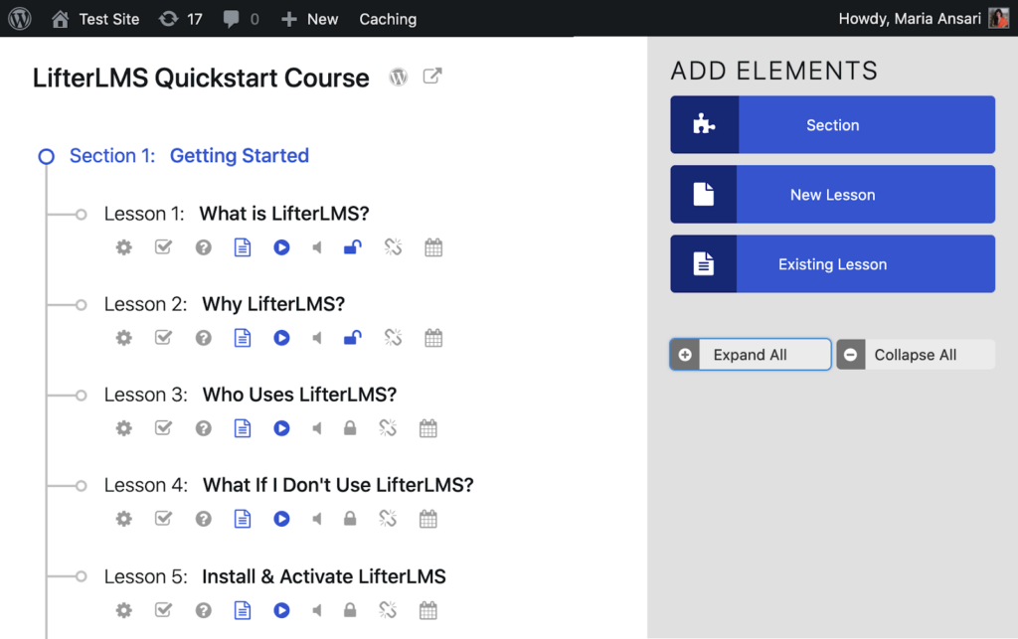Image resolution: width=1018 pixels, height=639 pixels.
Task: Toggle free-lesson unlock icon for Lesson 2
Action: coord(353,337)
